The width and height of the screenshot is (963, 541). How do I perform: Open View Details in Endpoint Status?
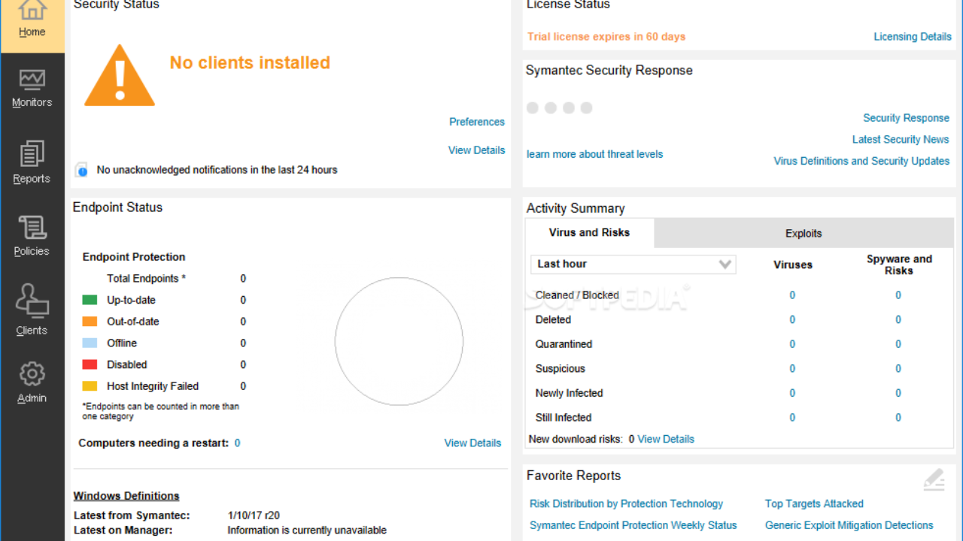point(472,443)
